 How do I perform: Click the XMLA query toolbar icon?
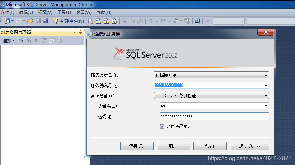coord(114,21)
